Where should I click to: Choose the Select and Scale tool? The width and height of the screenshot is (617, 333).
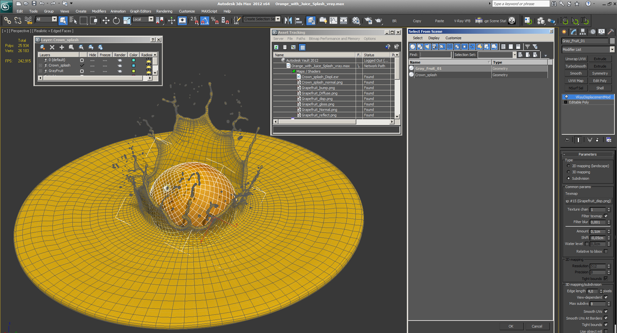pos(127,20)
